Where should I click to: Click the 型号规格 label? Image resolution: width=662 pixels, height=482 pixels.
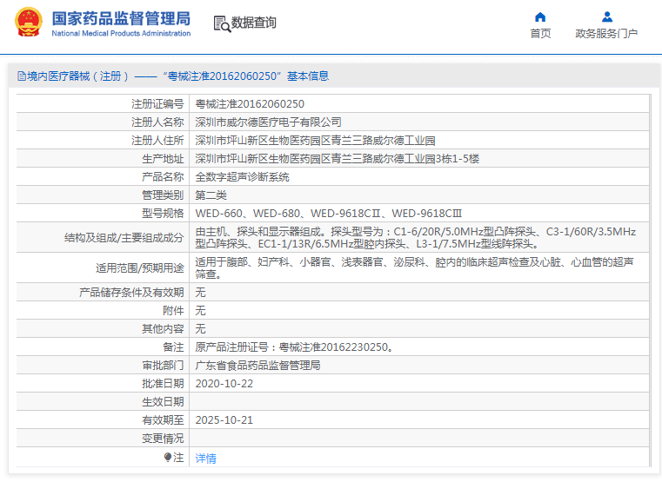tap(163, 214)
